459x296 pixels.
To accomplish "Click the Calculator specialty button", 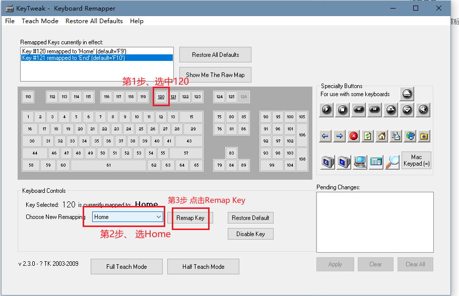I will click(376, 162).
